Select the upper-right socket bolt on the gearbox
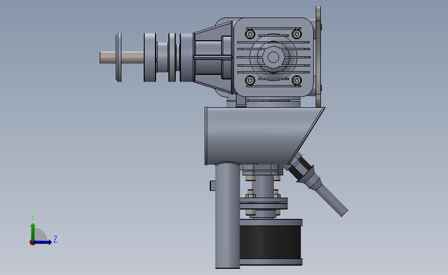448x275 pixels. 297,34
